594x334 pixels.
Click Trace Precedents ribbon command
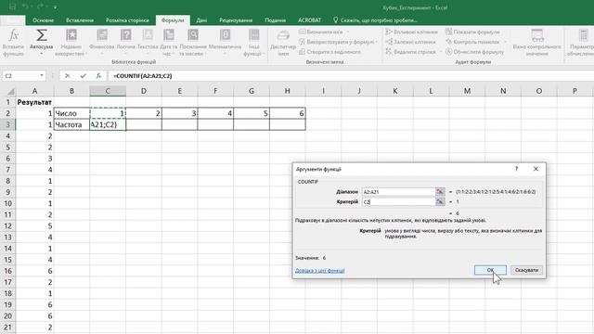point(411,32)
